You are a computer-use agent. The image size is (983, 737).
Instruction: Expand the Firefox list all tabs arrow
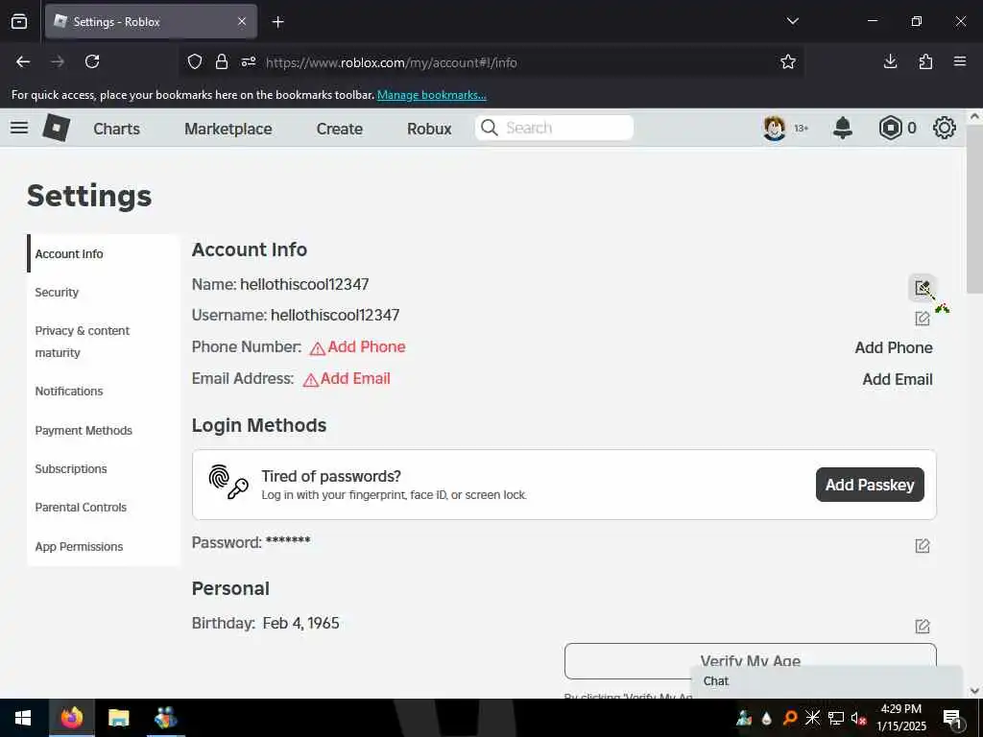(x=792, y=21)
